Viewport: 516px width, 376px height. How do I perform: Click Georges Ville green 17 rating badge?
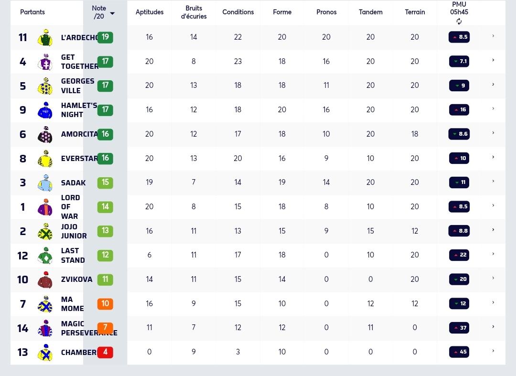105,86
